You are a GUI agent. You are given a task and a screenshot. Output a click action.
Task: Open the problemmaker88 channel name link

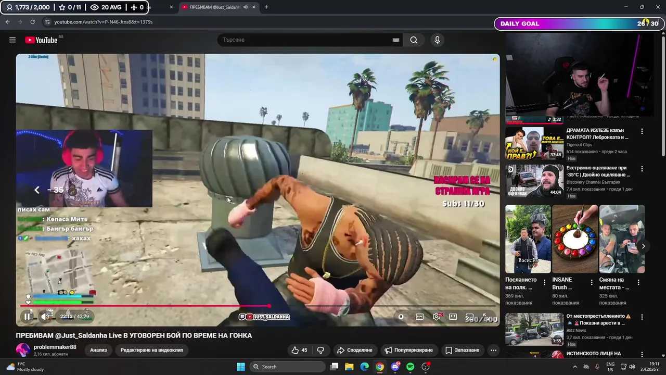click(x=55, y=347)
